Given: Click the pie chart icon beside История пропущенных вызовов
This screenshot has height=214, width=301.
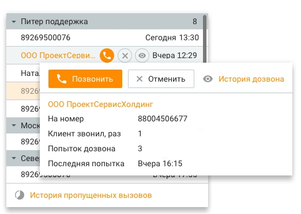Looking at the screenshot, I should [x=20, y=195].
